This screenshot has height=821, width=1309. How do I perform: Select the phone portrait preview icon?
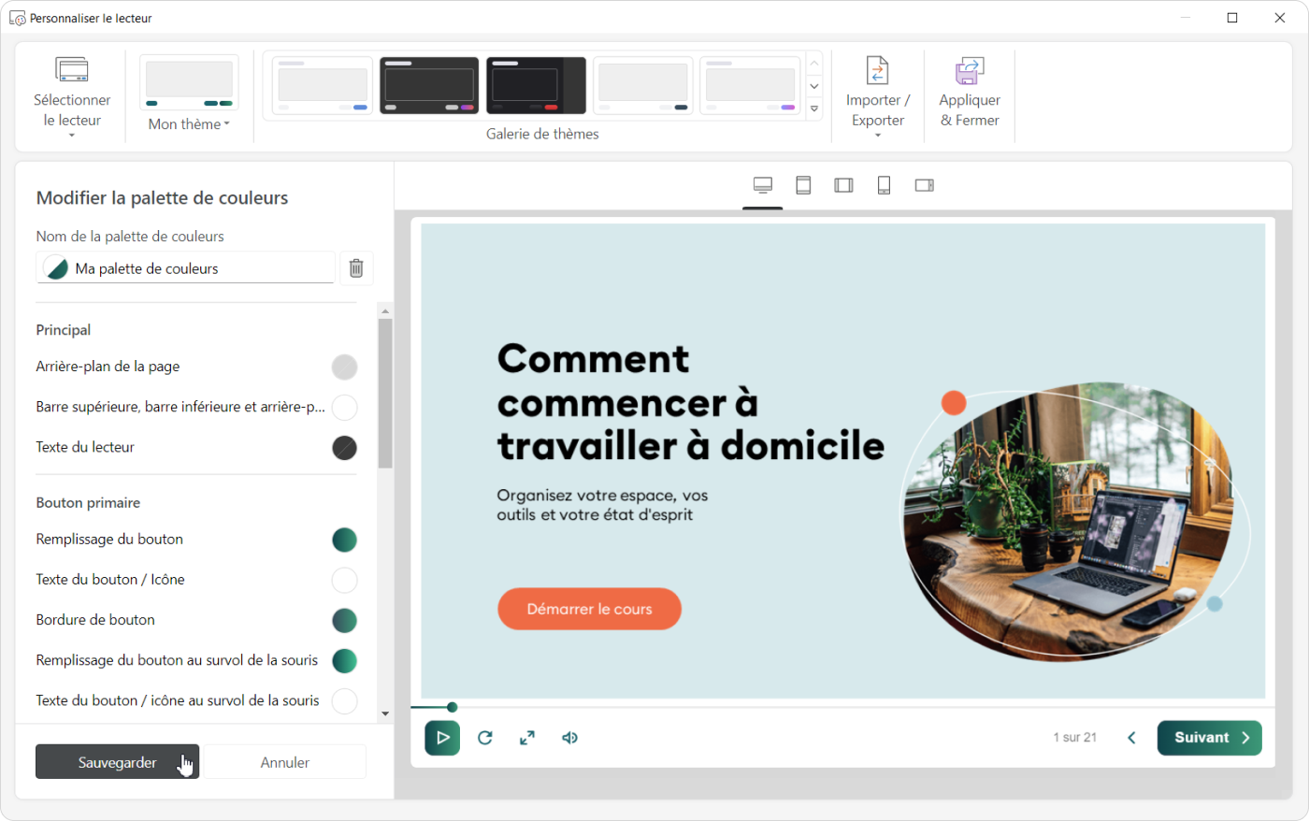click(x=884, y=185)
